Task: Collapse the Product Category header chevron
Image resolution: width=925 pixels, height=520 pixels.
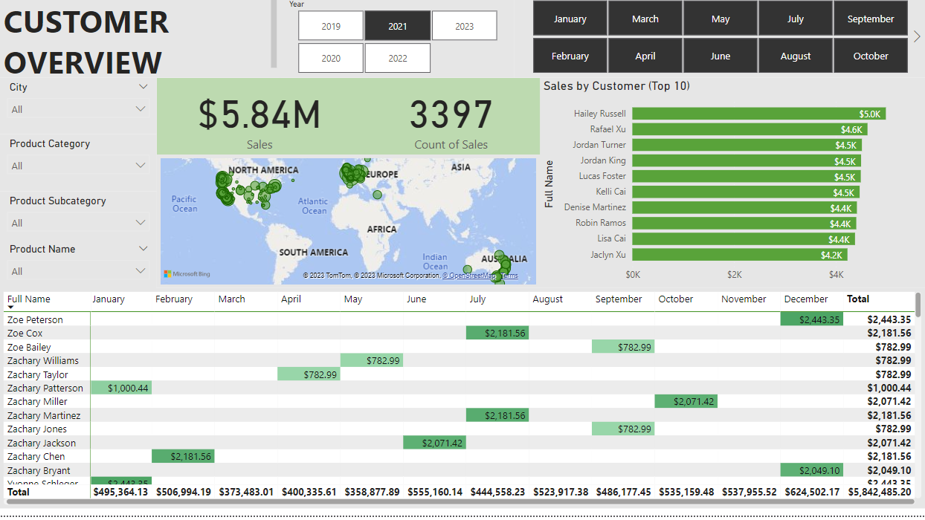Action: pyautogui.click(x=144, y=143)
